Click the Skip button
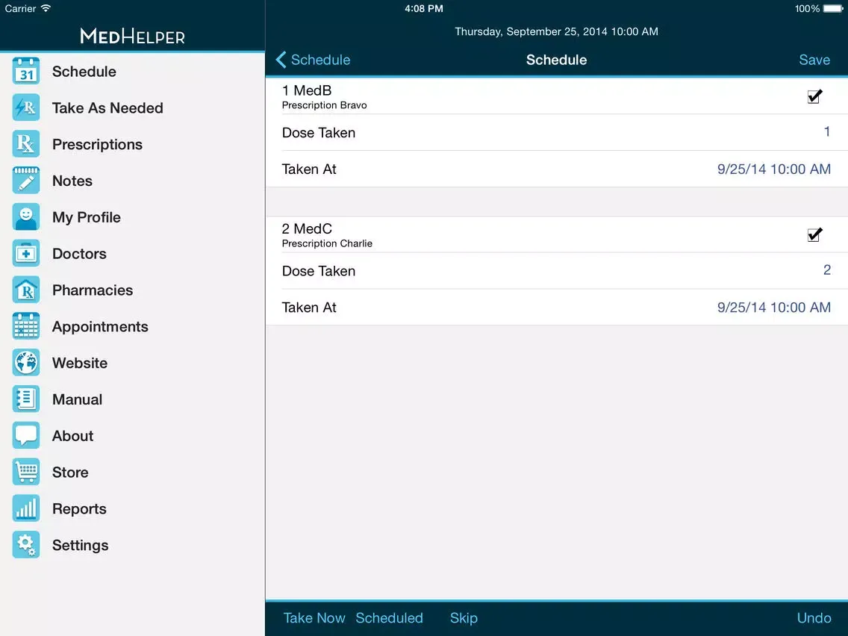 (x=464, y=618)
